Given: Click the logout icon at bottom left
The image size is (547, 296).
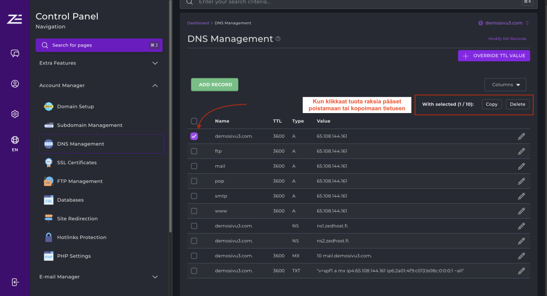Looking at the screenshot, I should [x=15, y=282].
